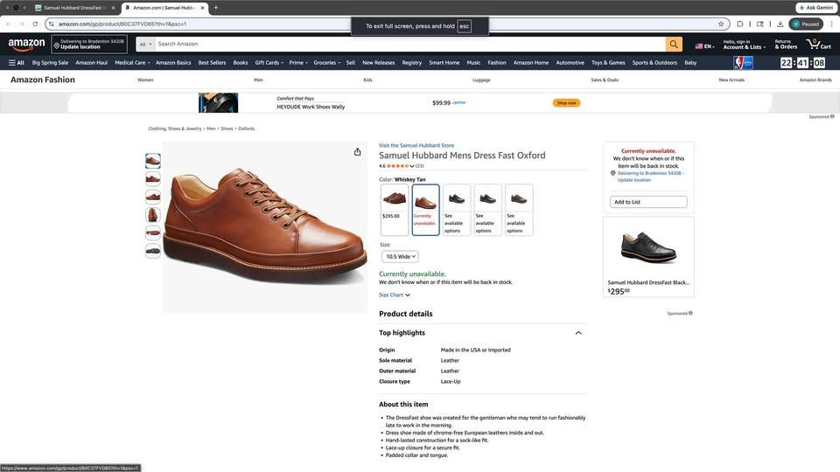Viewport: 840px width, 472px height.
Task: Select the last thumbnail in image strip
Action: 152,251
